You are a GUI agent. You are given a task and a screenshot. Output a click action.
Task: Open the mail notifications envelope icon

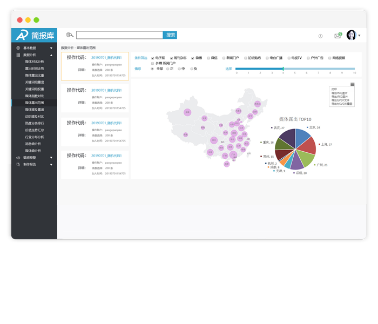[x=337, y=36]
